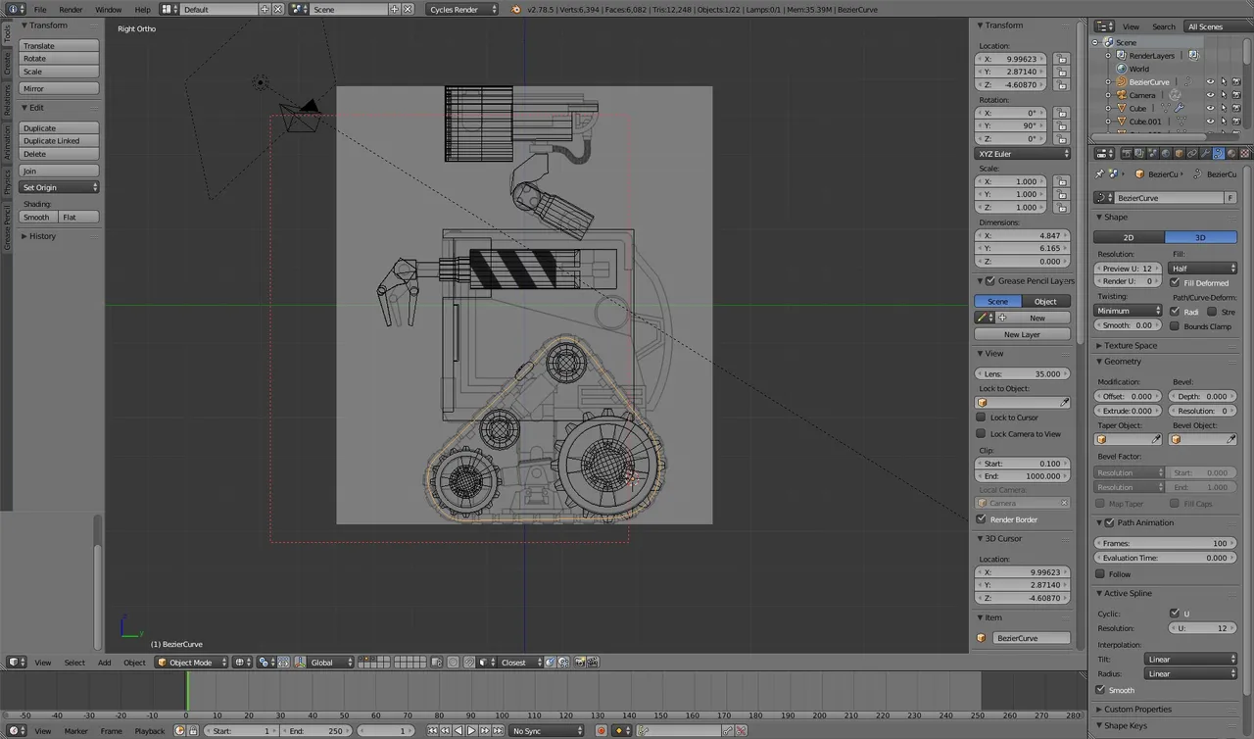Expand the History panel in toolshelf

tap(43, 236)
